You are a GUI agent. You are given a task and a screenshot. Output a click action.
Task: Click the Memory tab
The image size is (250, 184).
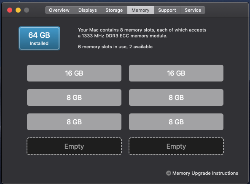pyautogui.click(x=140, y=10)
